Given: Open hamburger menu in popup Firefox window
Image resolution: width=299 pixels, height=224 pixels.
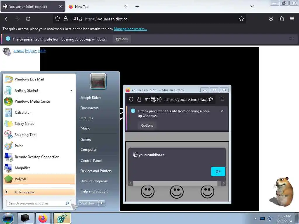Looking at the screenshot, I should coord(222,99).
